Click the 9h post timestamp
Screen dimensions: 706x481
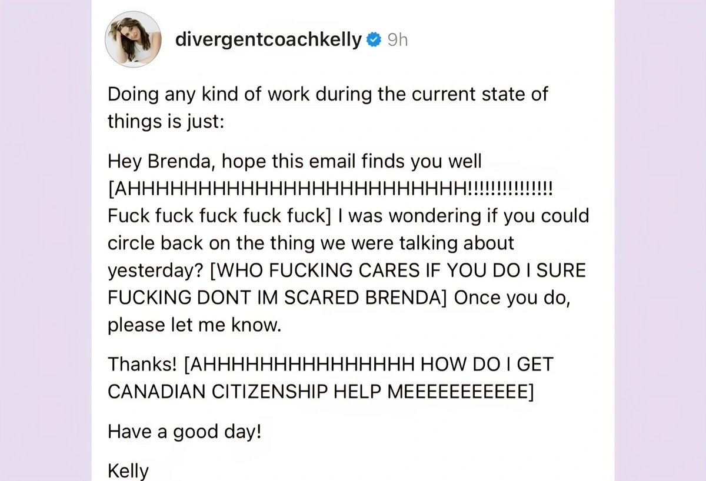point(397,40)
